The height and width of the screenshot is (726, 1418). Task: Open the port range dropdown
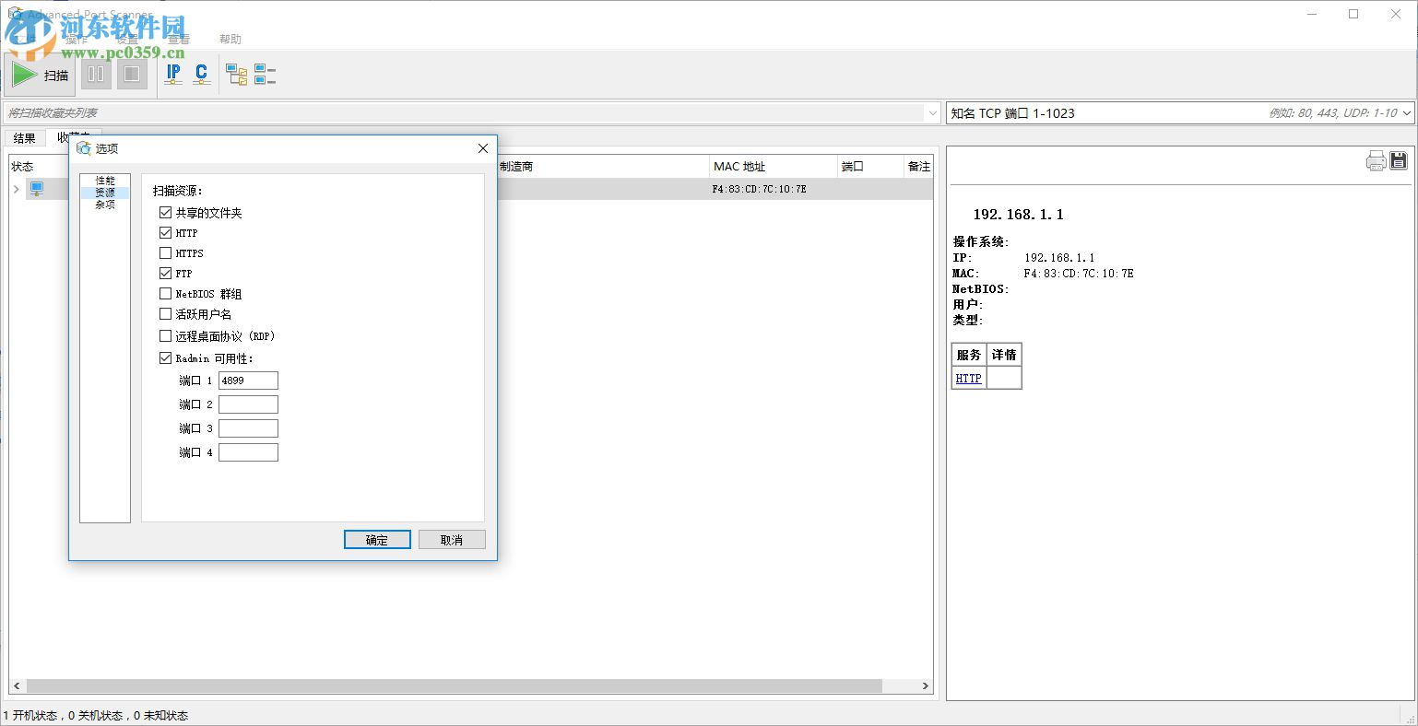coord(1409,112)
